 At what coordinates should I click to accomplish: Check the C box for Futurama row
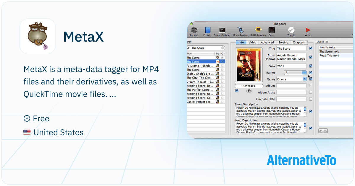tap(222, 66)
